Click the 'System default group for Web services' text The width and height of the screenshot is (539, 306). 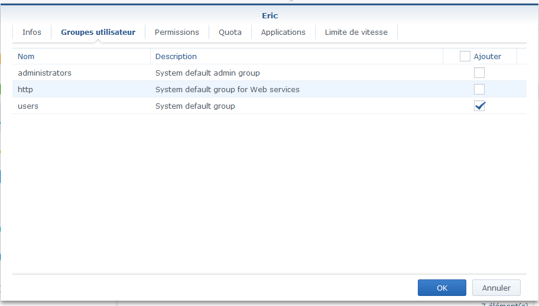click(227, 89)
